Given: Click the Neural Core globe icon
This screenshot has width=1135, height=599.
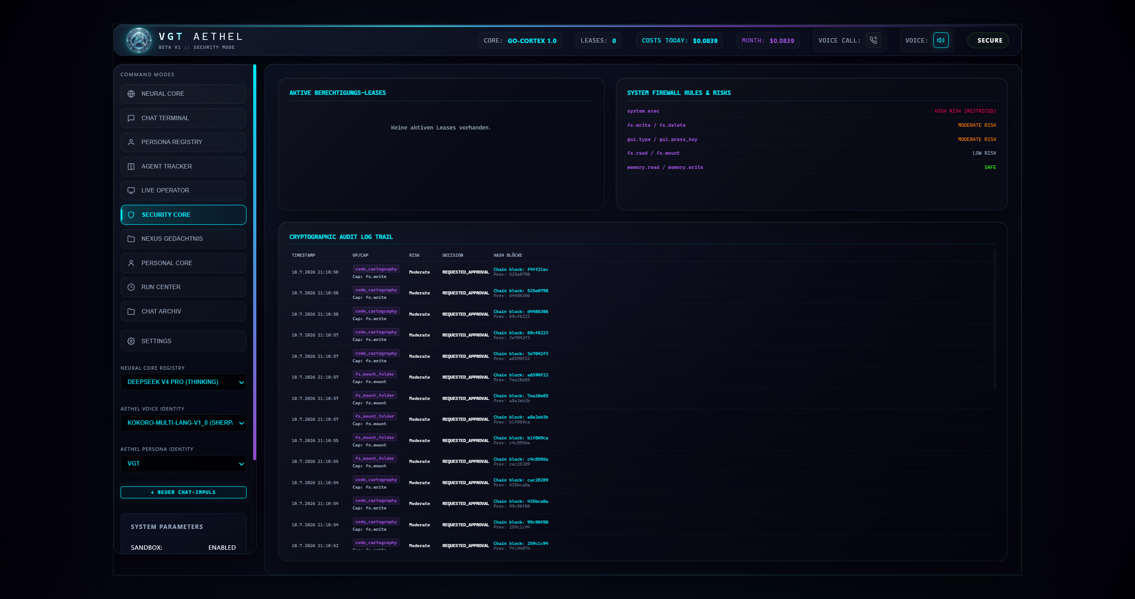Looking at the screenshot, I should pos(131,94).
